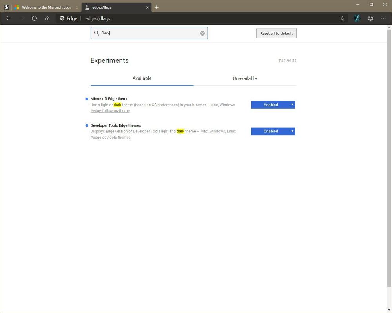
Task: Open the profile avatar menu
Action: (357, 18)
